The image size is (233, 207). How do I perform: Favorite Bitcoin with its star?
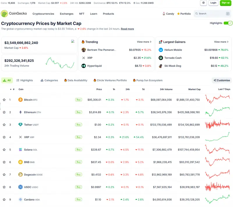pyautogui.click(x=4, y=100)
